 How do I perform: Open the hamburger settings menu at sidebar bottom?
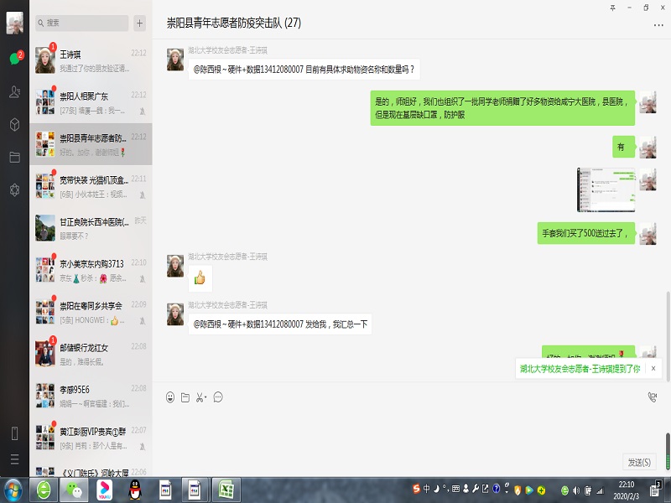point(14,459)
